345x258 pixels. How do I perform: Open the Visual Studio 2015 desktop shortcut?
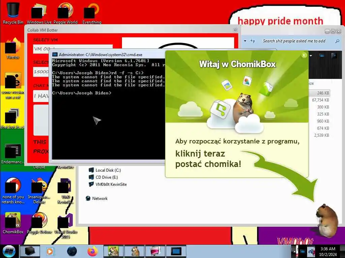click(x=65, y=225)
